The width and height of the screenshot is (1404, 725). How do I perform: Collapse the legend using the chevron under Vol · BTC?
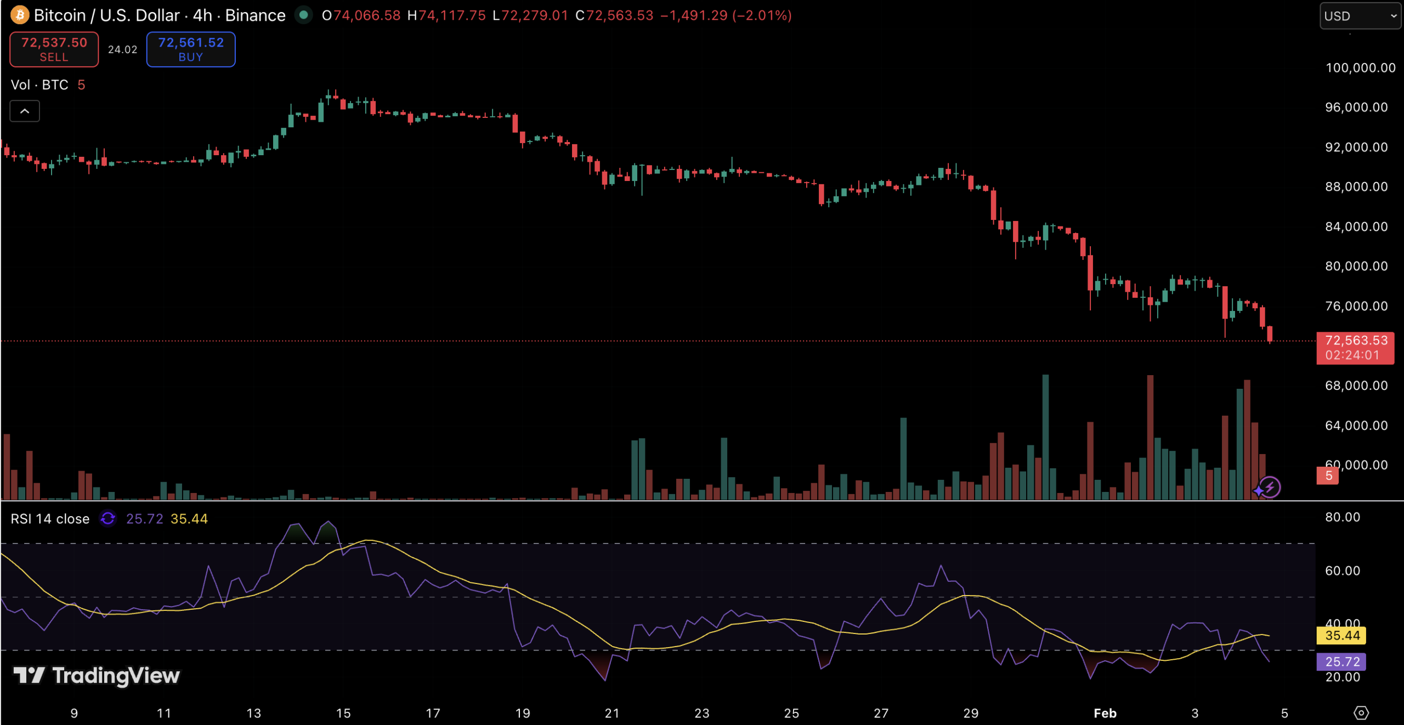[24, 111]
